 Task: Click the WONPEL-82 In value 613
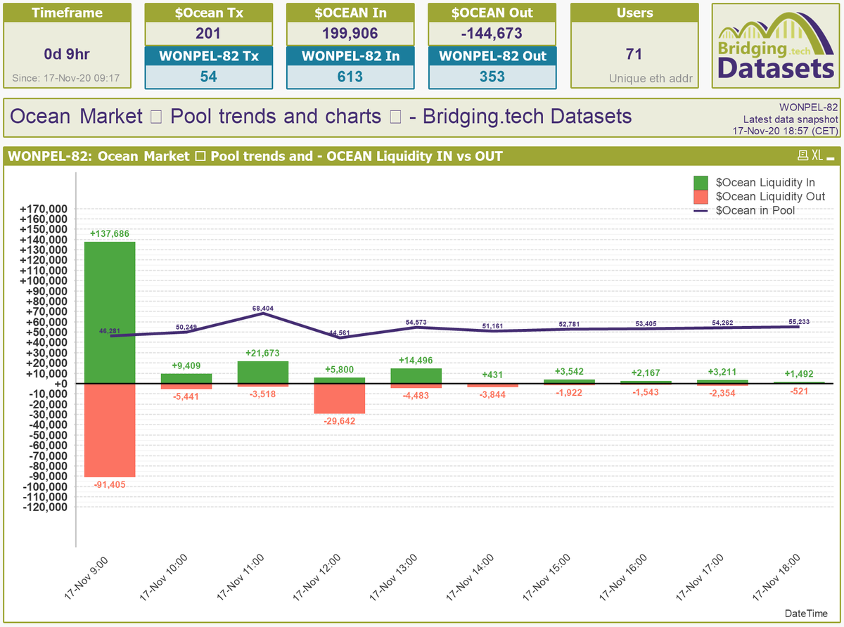[x=350, y=76]
